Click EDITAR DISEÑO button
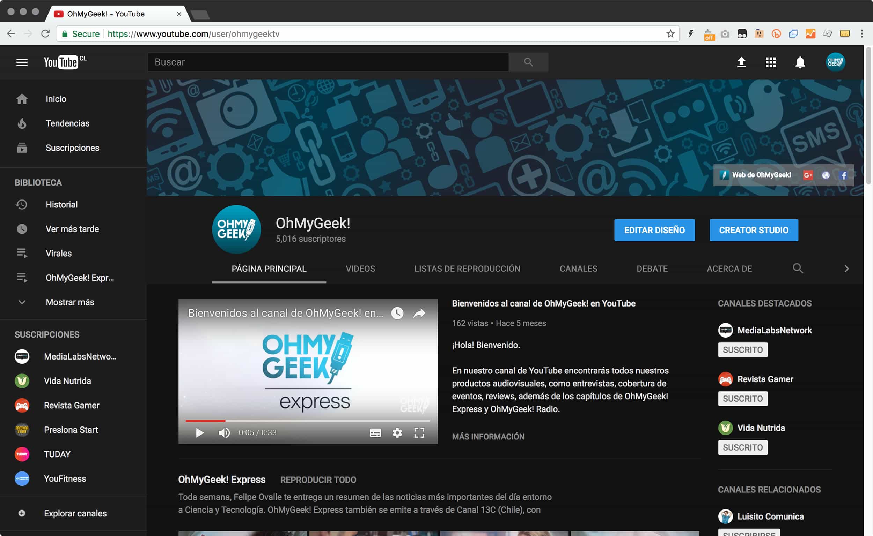Image resolution: width=873 pixels, height=536 pixels. [654, 230]
